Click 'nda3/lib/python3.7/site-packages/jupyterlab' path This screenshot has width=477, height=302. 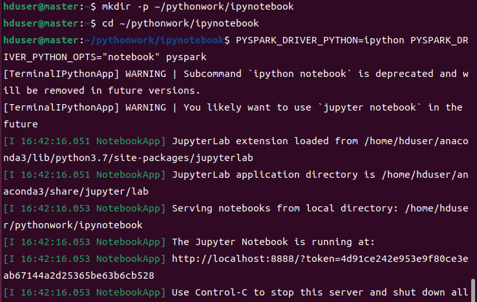click(129, 158)
